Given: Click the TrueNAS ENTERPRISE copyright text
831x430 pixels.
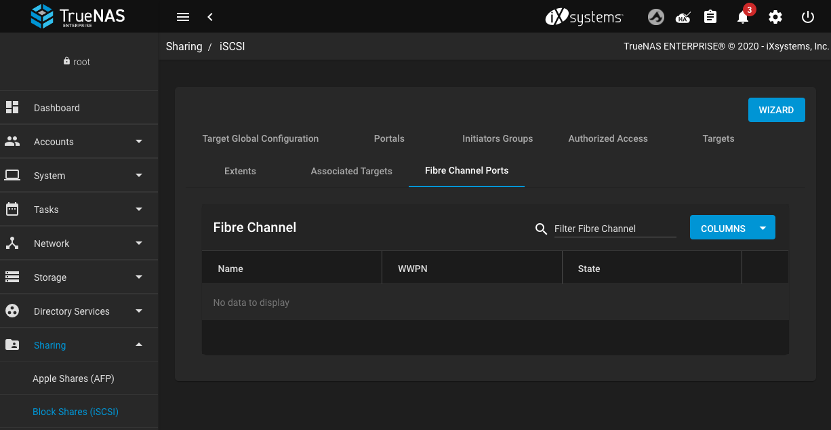Looking at the screenshot, I should point(726,46).
